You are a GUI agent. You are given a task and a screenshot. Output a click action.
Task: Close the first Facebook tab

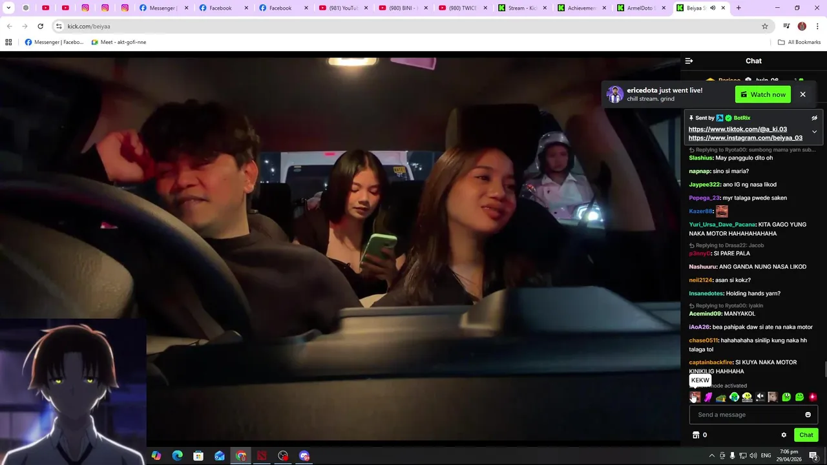coord(246,8)
